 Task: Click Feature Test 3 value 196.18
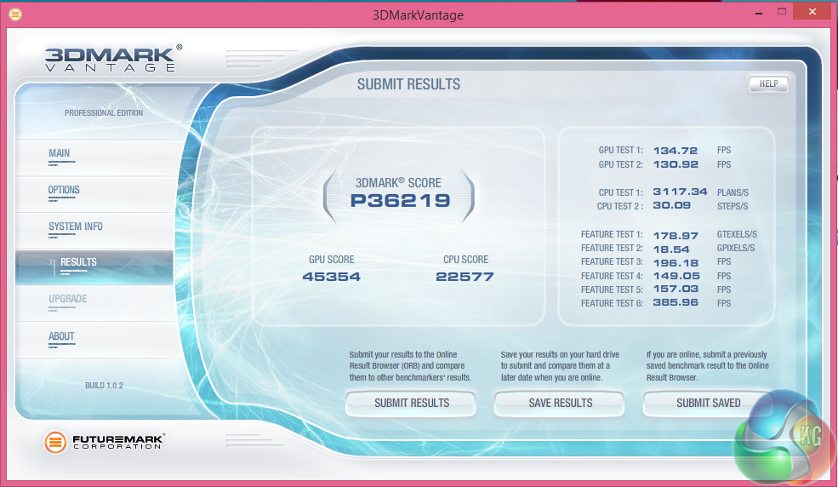[676, 263]
